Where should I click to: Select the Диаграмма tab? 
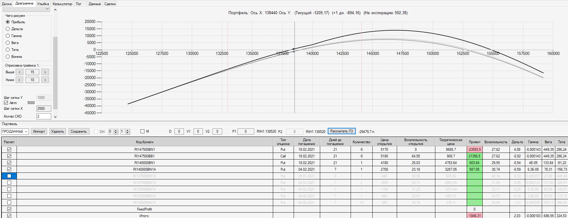point(24,3)
